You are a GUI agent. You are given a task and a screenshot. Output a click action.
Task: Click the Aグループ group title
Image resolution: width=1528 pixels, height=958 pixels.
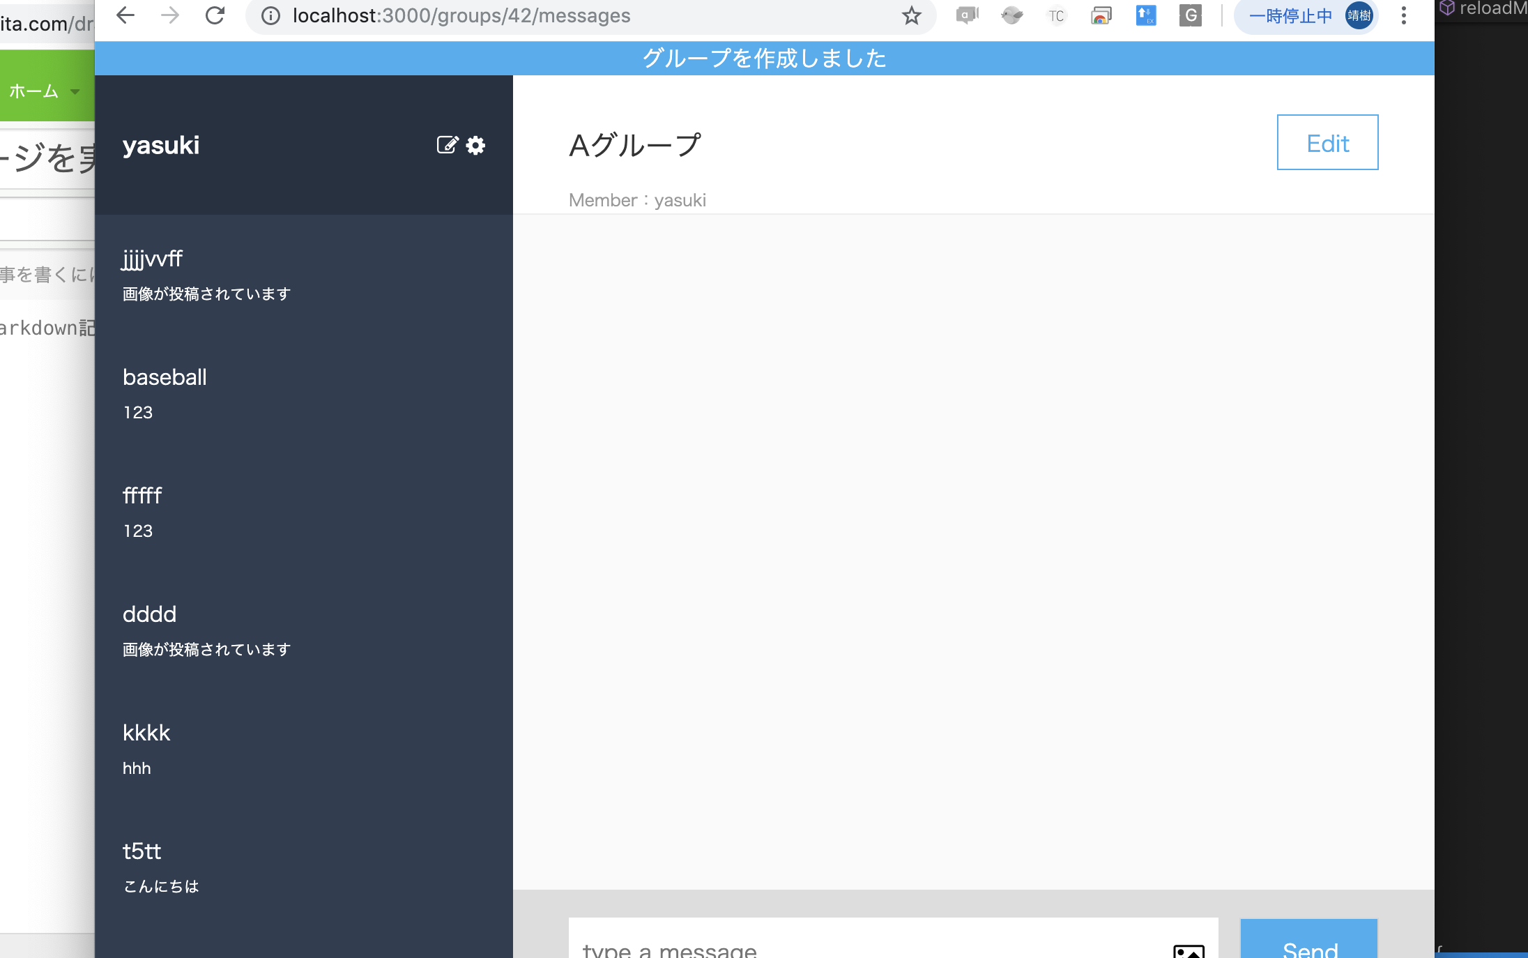point(635,145)
